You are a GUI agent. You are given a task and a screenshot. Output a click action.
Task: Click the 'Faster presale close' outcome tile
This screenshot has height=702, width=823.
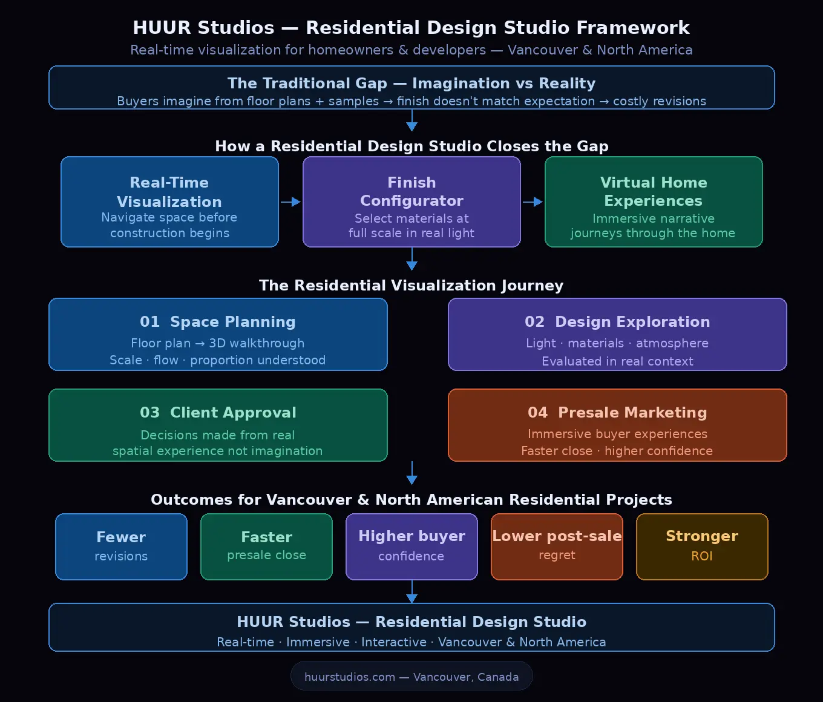[x=266, y=547]
